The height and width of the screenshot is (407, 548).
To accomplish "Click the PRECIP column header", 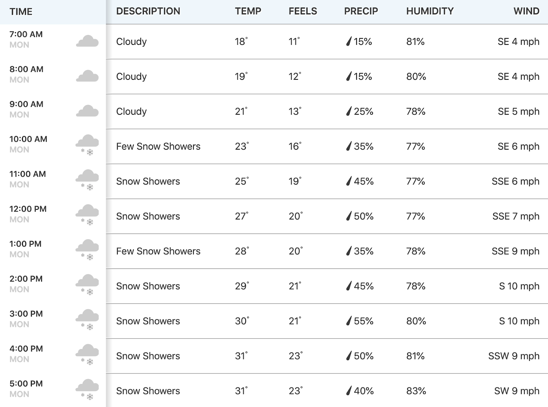I will [361, 11].
